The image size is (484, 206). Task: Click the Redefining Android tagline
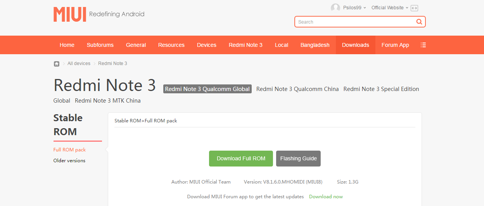(x=117, y=14)
